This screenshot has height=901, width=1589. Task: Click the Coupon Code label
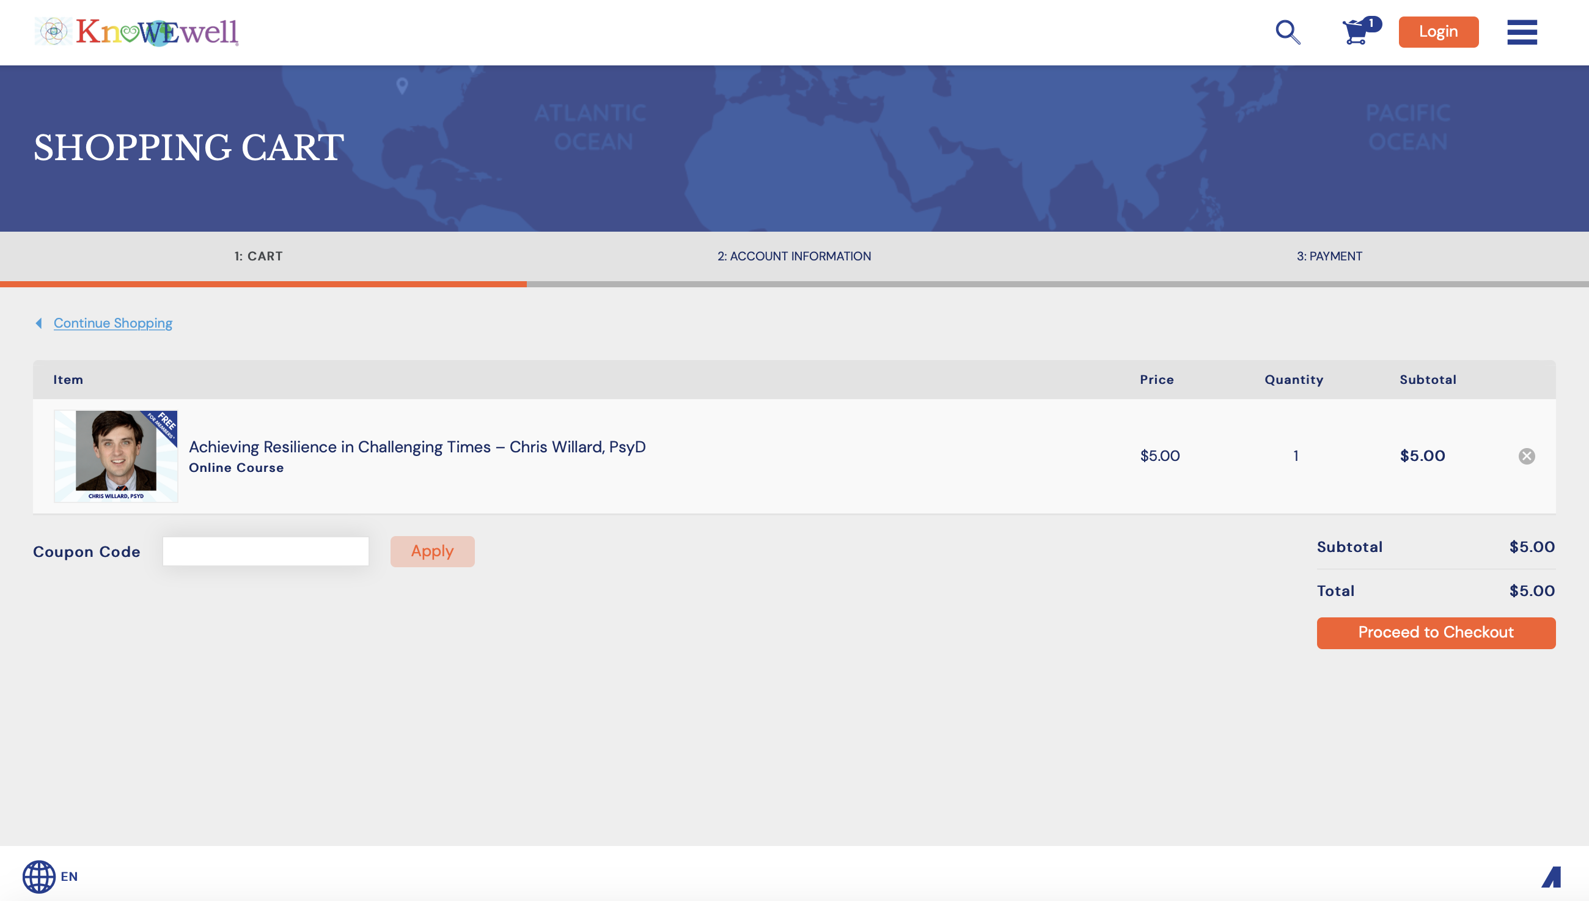coord(87,551)
